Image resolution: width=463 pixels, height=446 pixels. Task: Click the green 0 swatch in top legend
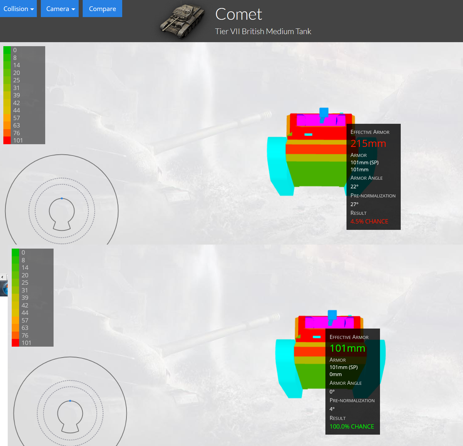[x=7, y=50]
